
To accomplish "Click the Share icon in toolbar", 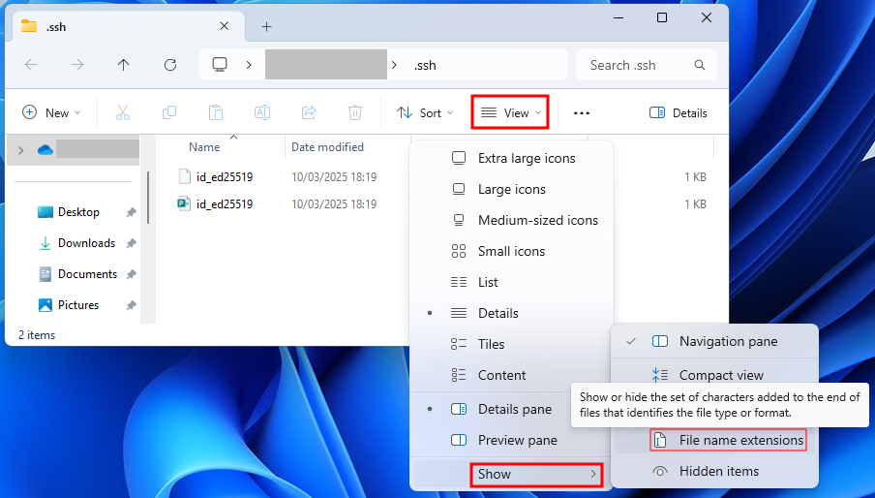I will (x=309, y=112).
